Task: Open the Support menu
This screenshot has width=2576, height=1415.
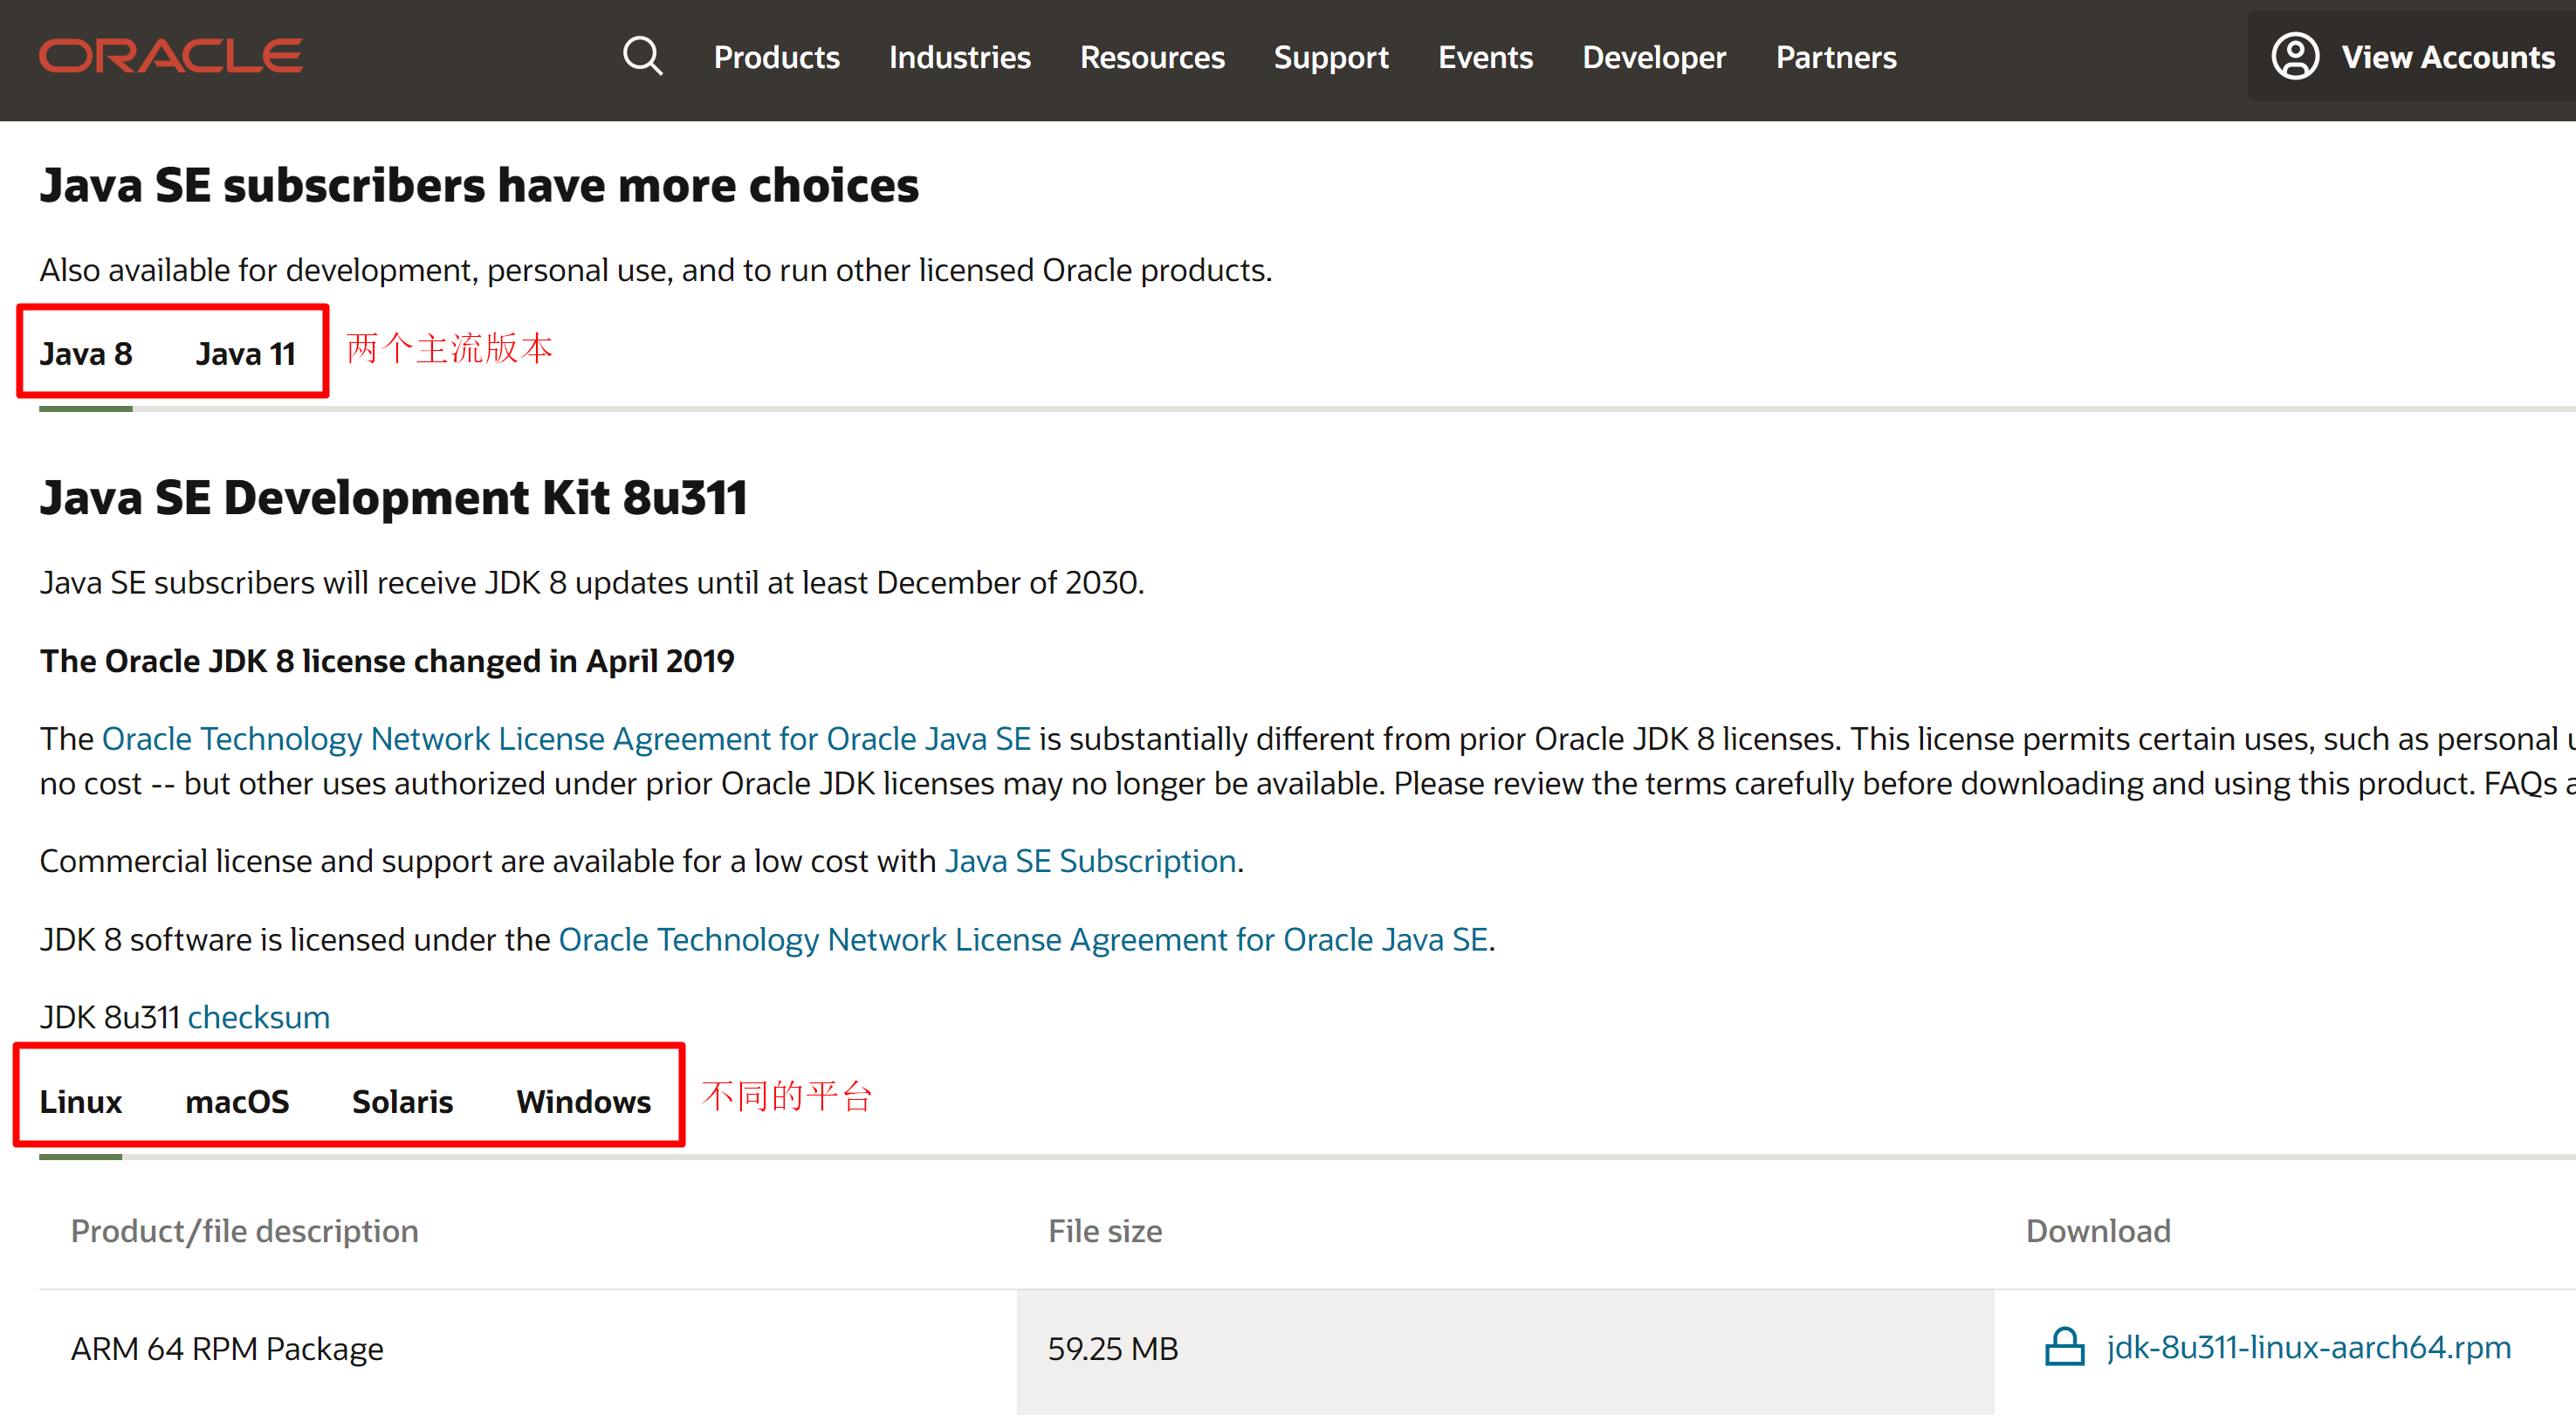Action: point(1331,57)
